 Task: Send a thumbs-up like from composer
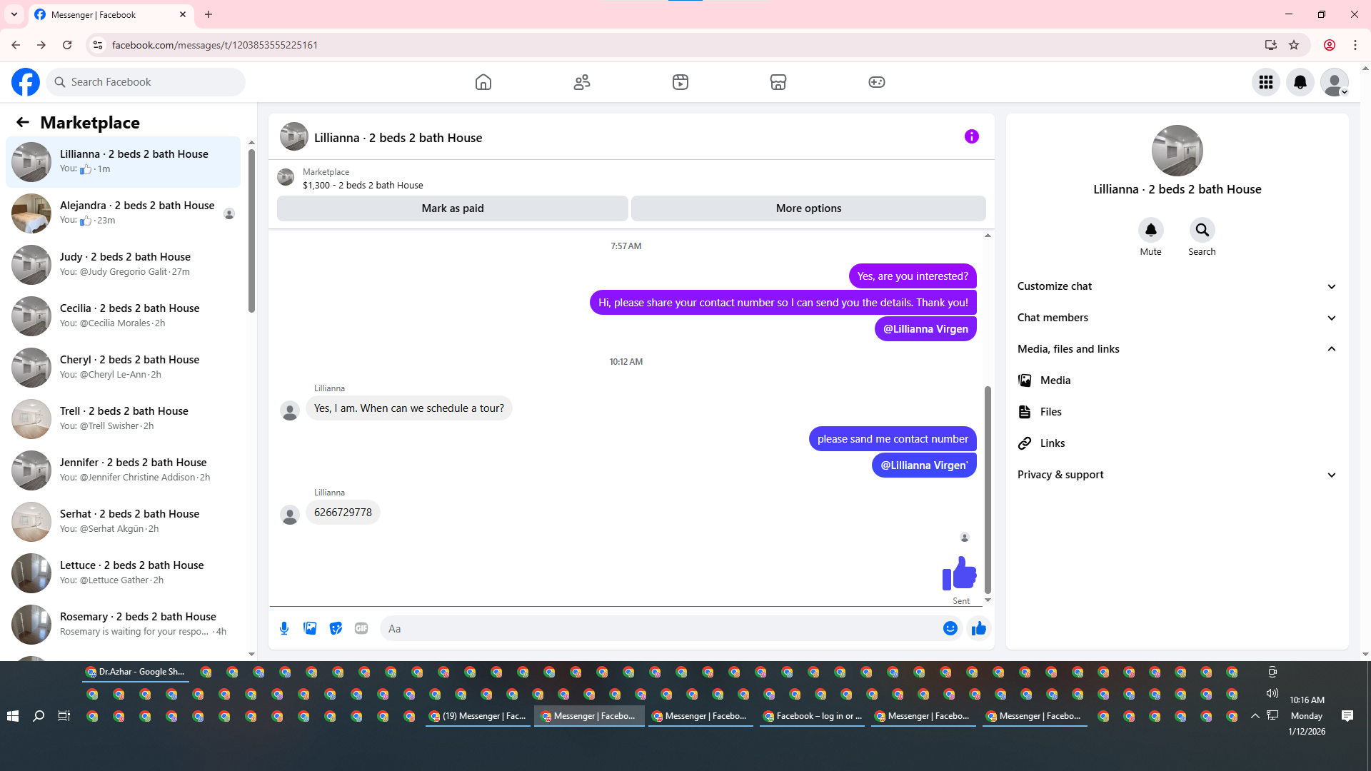978,628
